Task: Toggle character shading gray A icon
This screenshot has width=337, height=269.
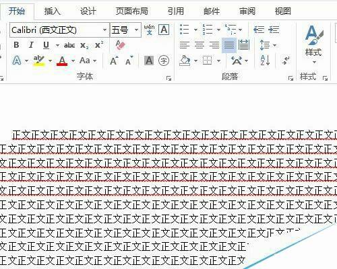Action: (x=149, y=61)
